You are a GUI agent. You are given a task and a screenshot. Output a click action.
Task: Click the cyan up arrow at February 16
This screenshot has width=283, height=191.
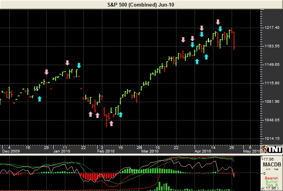[x=120, y=114]
